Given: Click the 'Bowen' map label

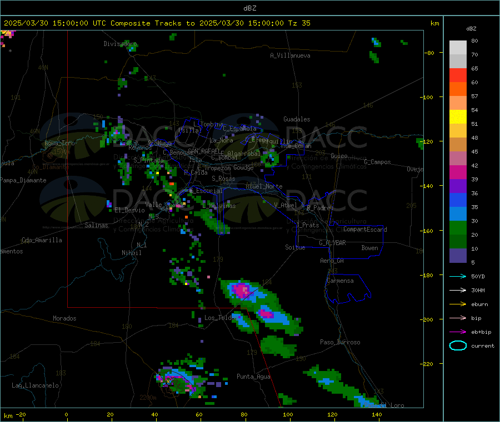Looking at the screenshot, I should point(369,247).
